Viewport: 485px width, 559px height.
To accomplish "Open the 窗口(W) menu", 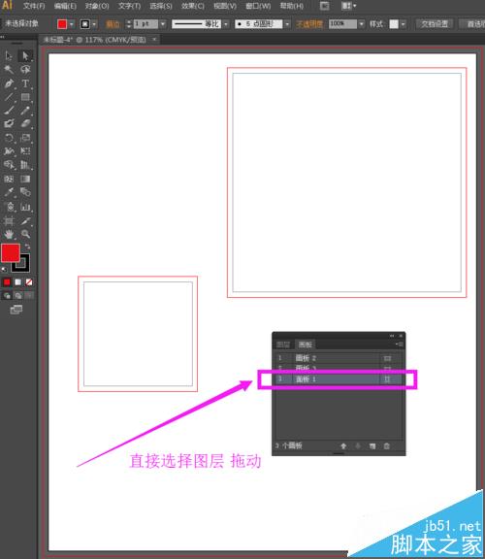I will [x=258, y=6].
